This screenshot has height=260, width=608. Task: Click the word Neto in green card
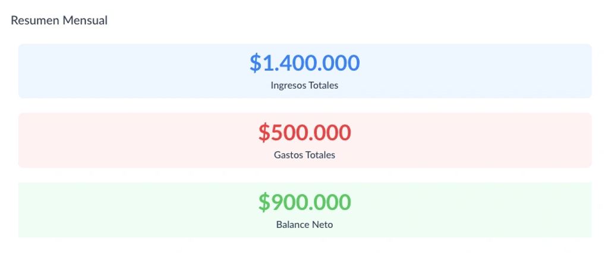click(323, 225)
